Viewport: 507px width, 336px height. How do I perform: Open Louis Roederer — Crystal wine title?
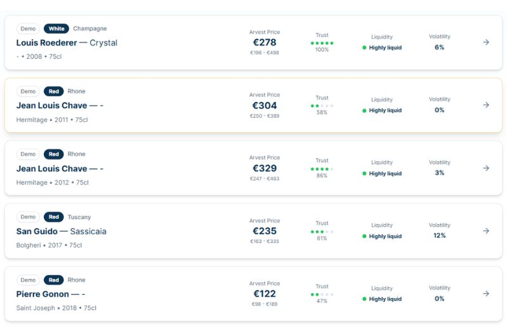67,42
